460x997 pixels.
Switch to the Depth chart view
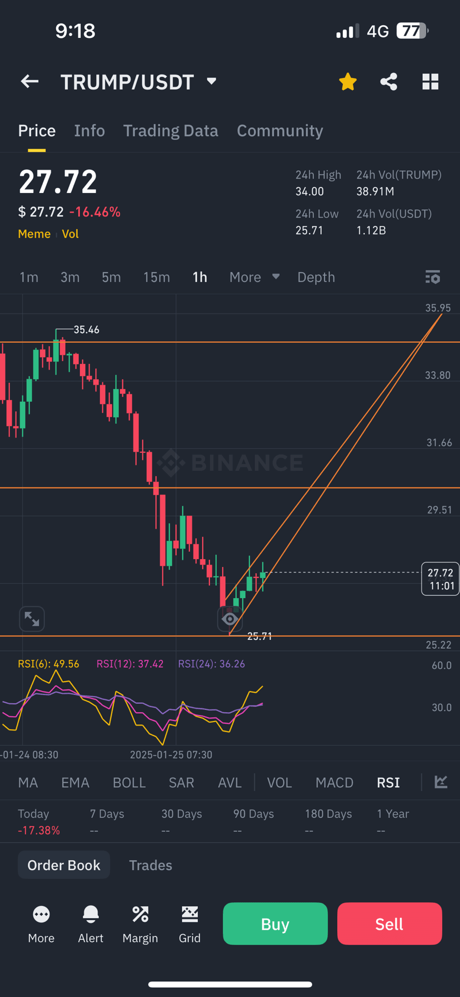pyautogui.click(x=316, y=277)
